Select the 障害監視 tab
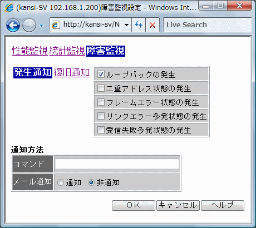The image size is (256, 228). [106, 51]
